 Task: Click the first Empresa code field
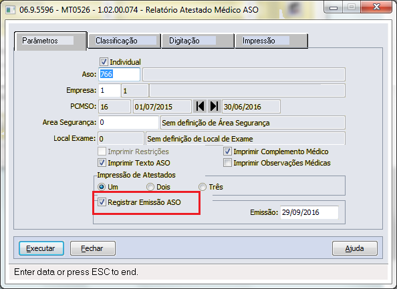[x=110, y=90]
